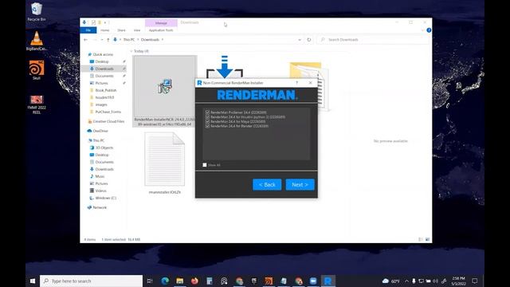
Task: Switch to details view icon
Action: coord(421,239)
